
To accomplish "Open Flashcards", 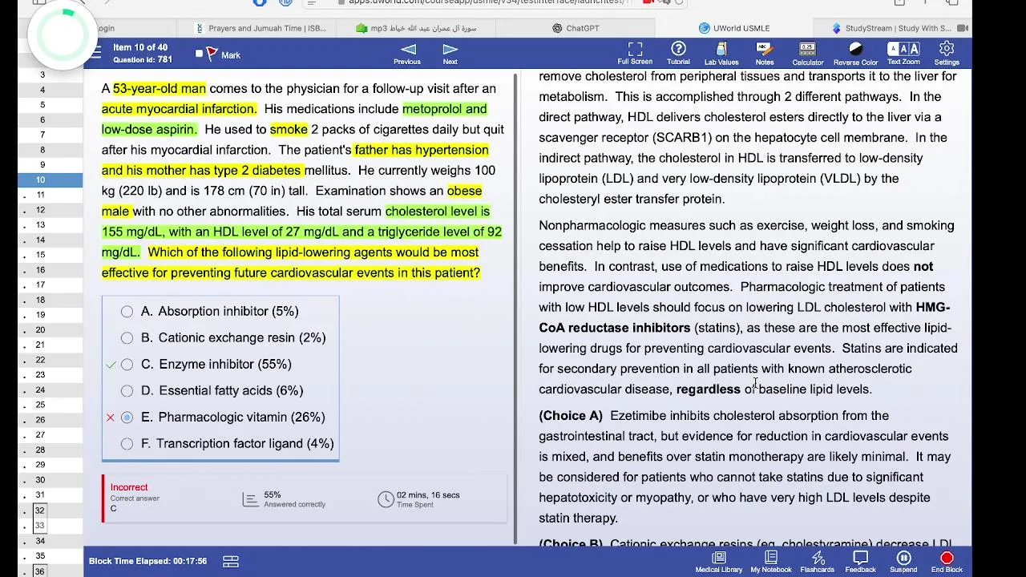I will 818,562.
